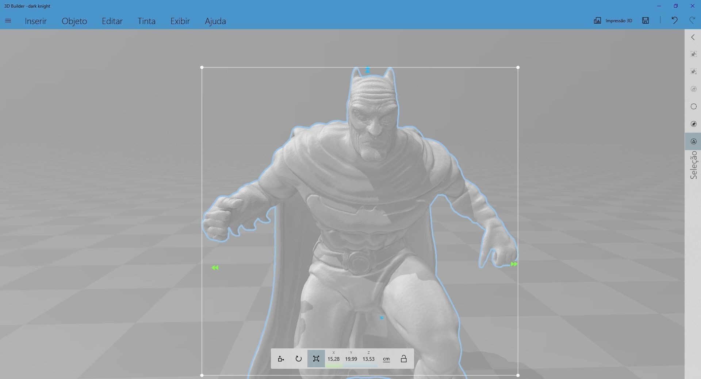Viewport: 701px width, 379px height.
Task: Open the Exibir menu
Action: tap(180, 21)
